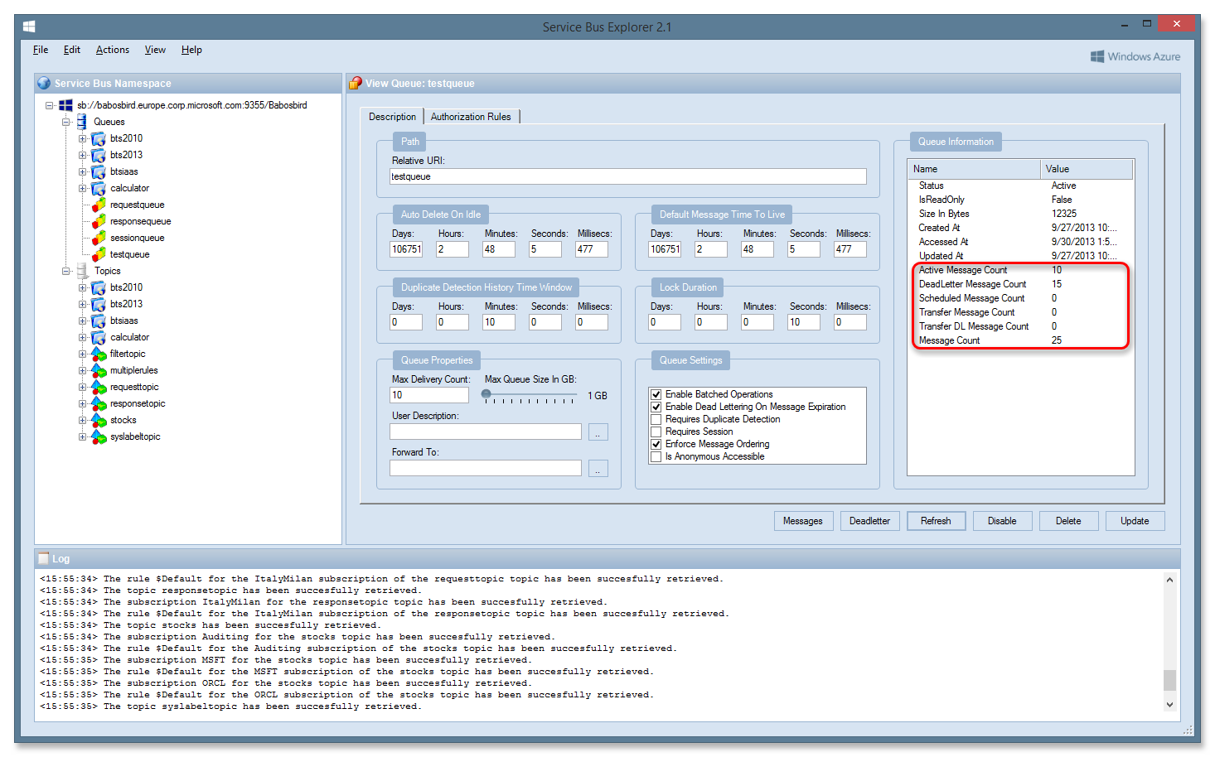1215x757 pixels.
Task: Click the Delete button
Action: click(1068, 521)
